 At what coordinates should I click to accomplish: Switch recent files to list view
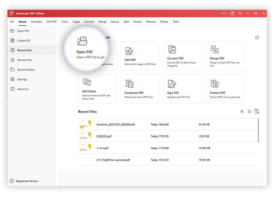point(242,112)
